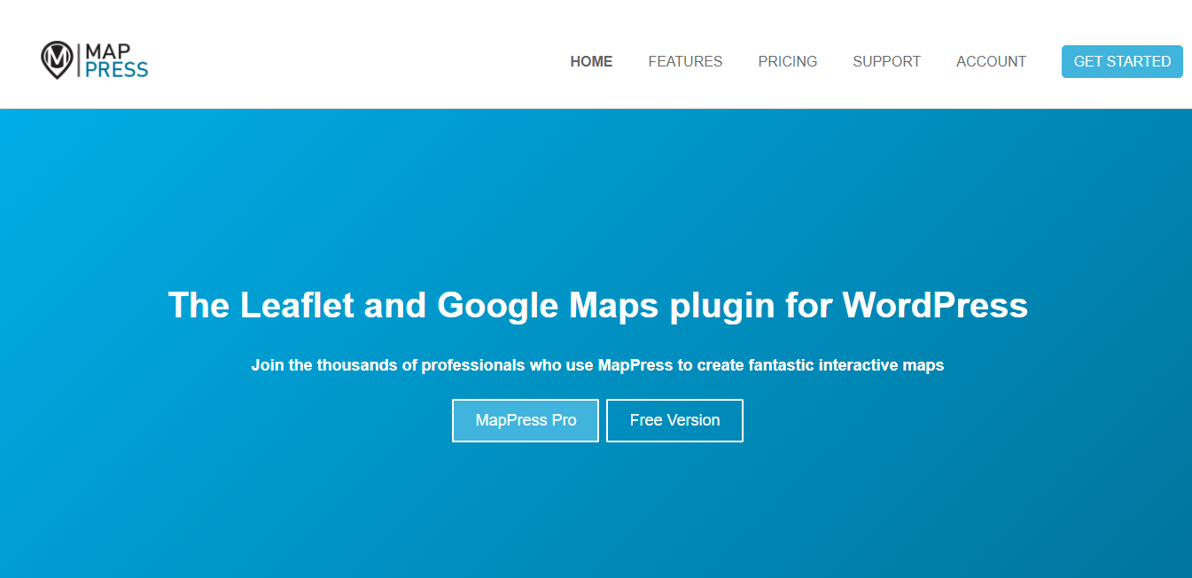This screenshot has width=1192, height=578.
Task: Choose the Free Version button
Action: click(674, 420)
